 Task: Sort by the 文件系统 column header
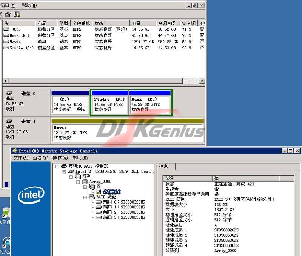(81, 23)
